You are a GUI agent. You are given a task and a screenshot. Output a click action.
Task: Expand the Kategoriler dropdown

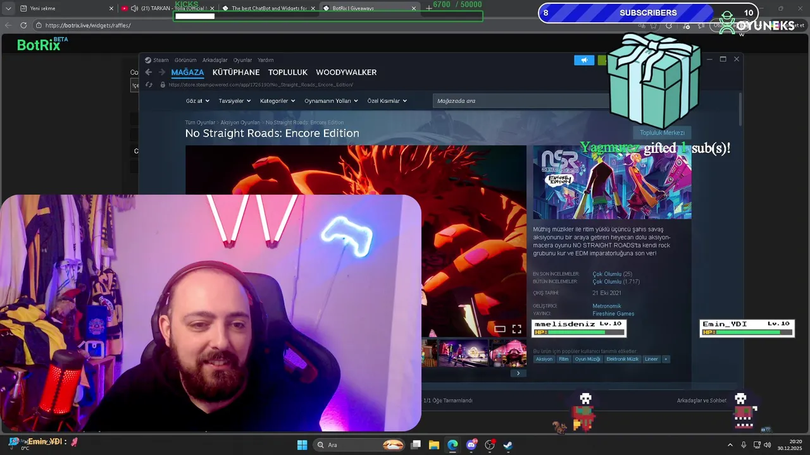click(278, 100)
